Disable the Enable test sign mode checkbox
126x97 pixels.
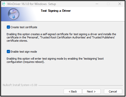click(x=8, y=52)
